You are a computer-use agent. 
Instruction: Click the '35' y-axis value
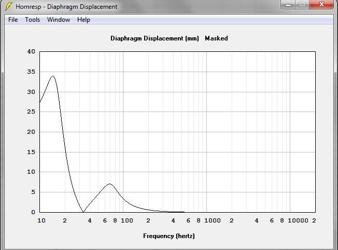coord(31,72)
